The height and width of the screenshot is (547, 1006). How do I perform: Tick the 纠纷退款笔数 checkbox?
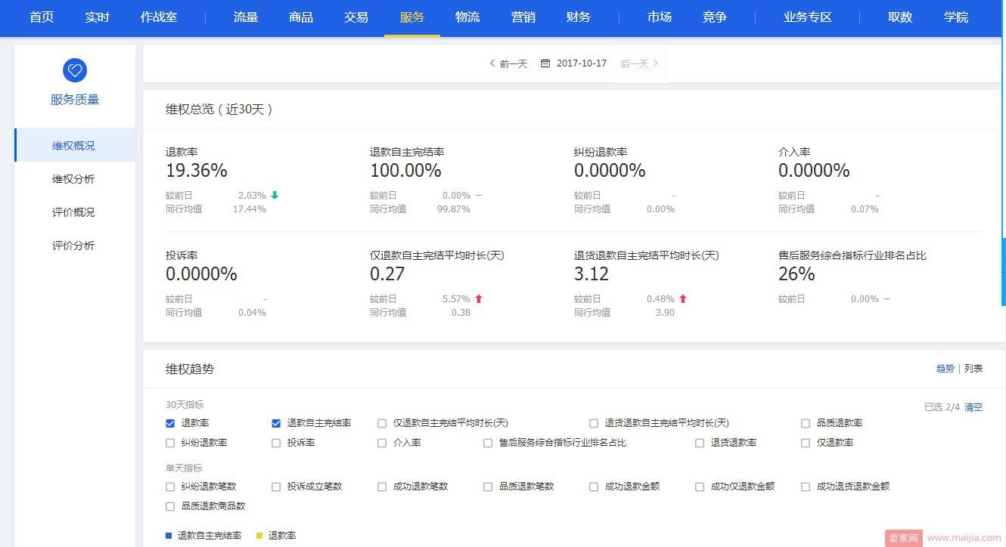(x=170, y=487)
